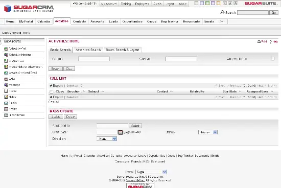Click the Help question mark icon

click(271, 42)
